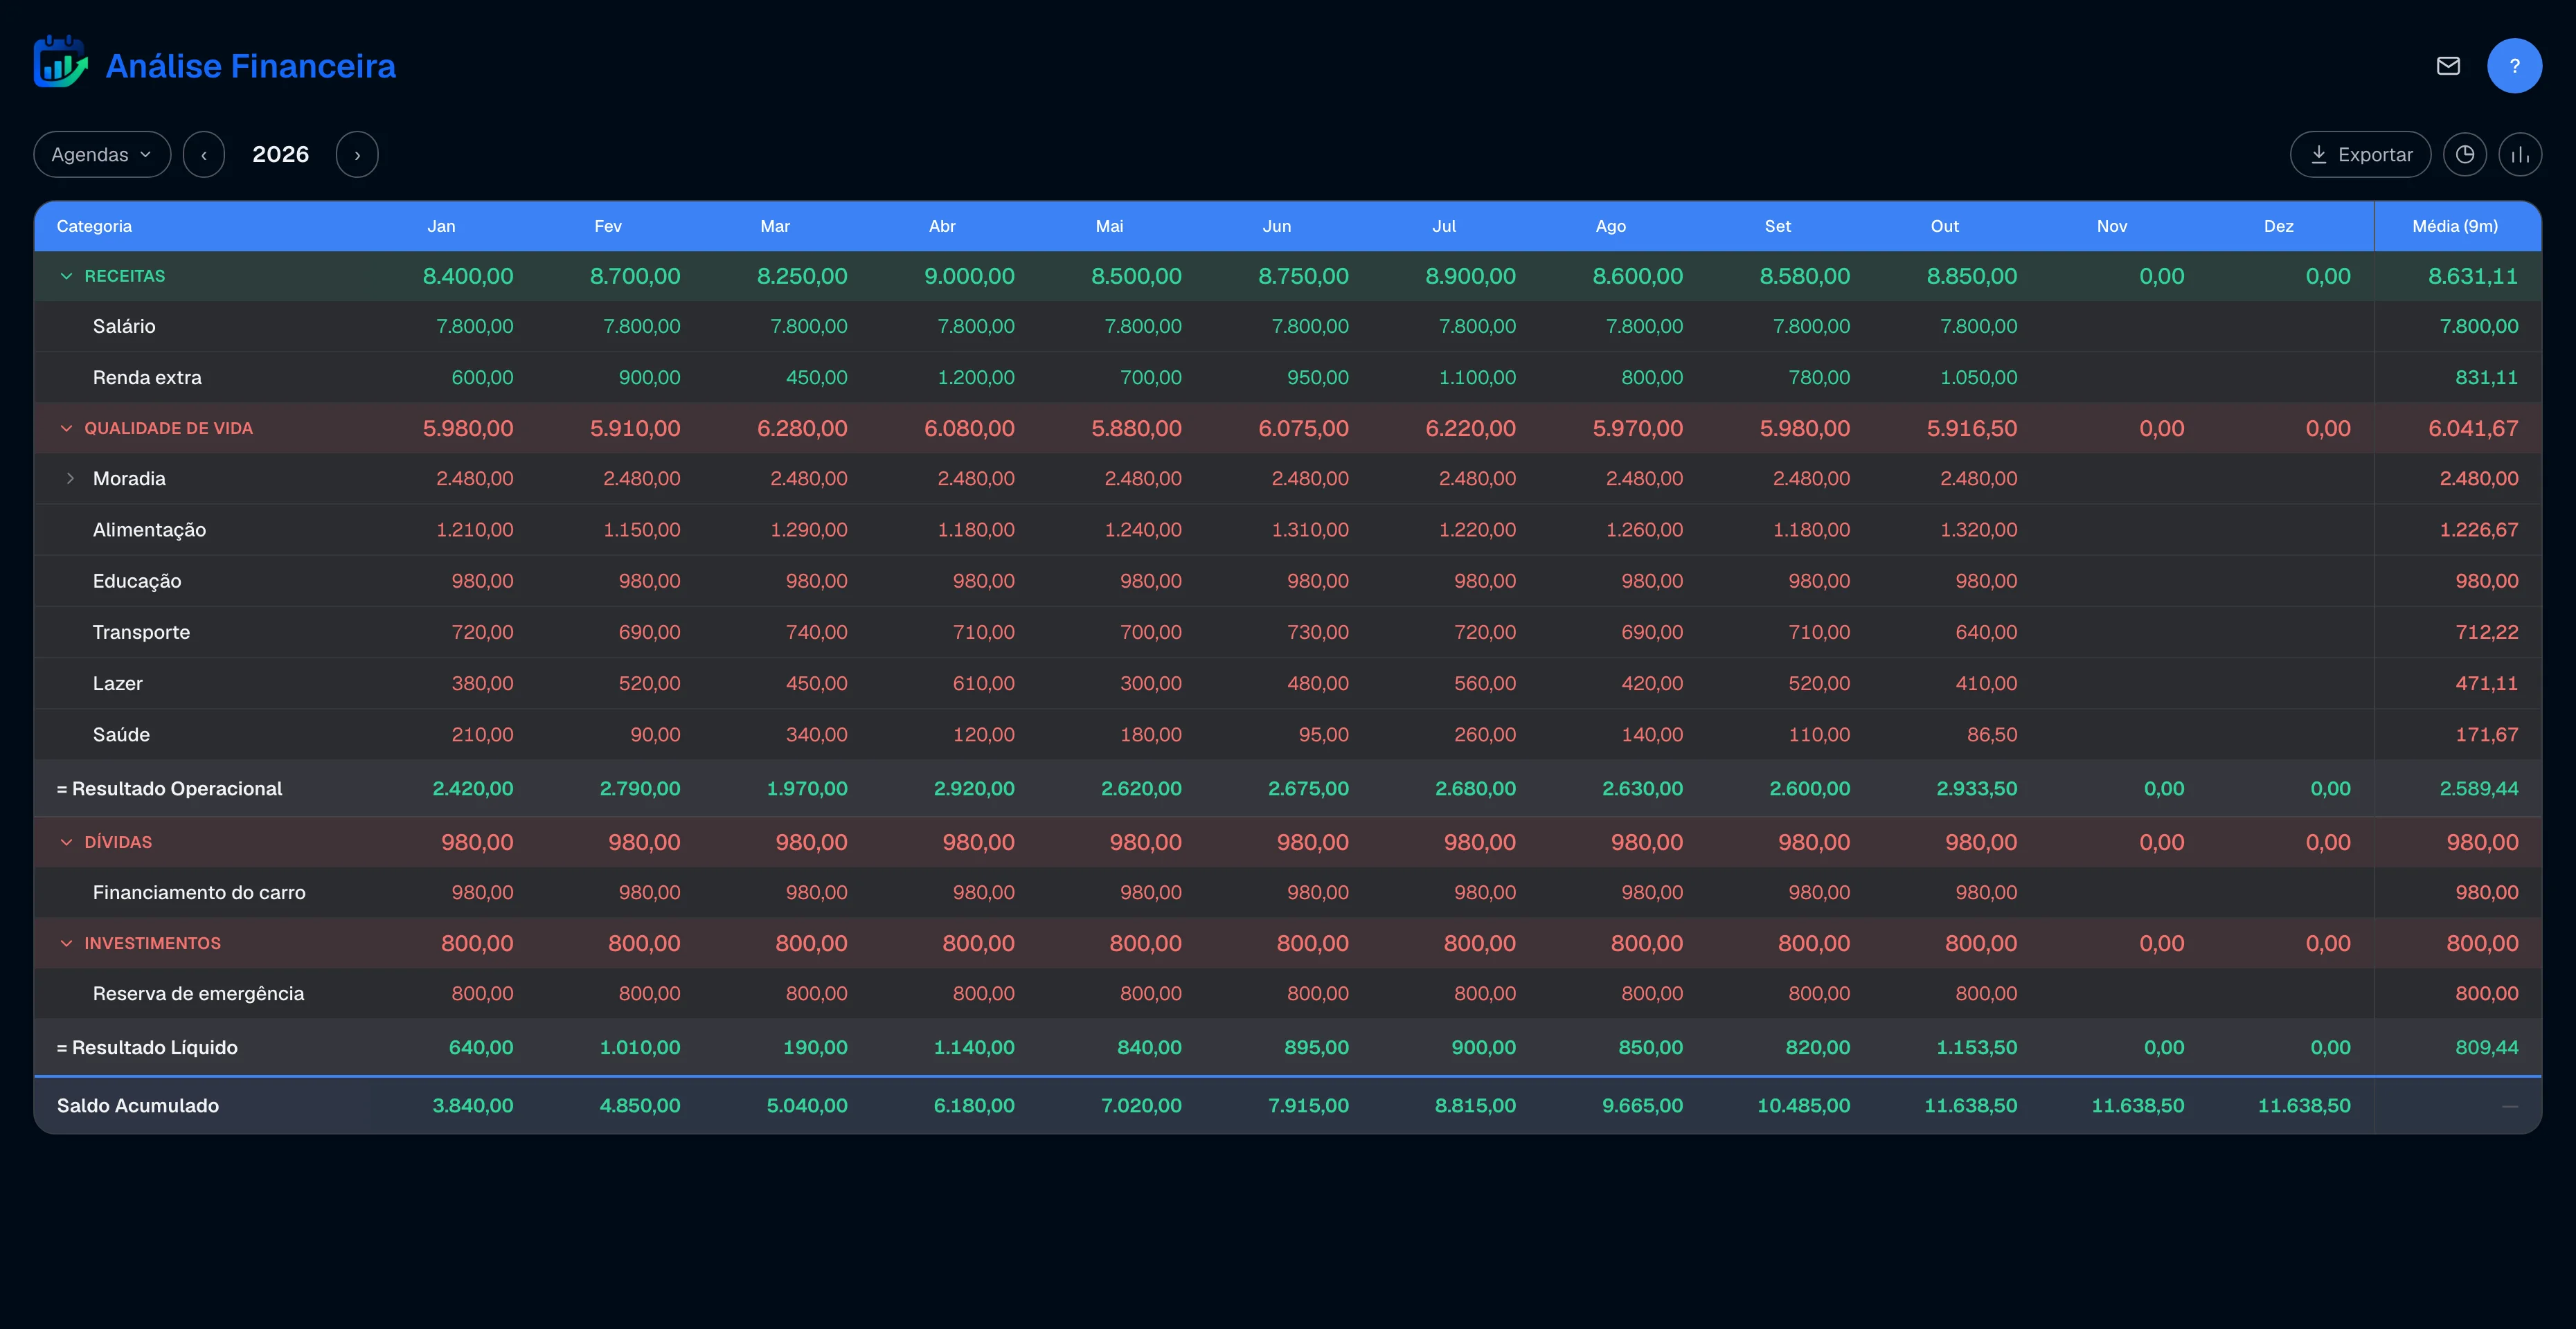The image size is (2576, 1329).
Task: Click the Exportar button
Action: [2360, 155]
